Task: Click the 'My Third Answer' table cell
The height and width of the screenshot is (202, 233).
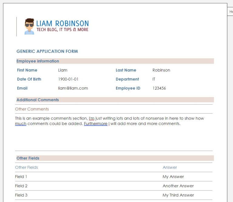Action: (x=178, y=195)
